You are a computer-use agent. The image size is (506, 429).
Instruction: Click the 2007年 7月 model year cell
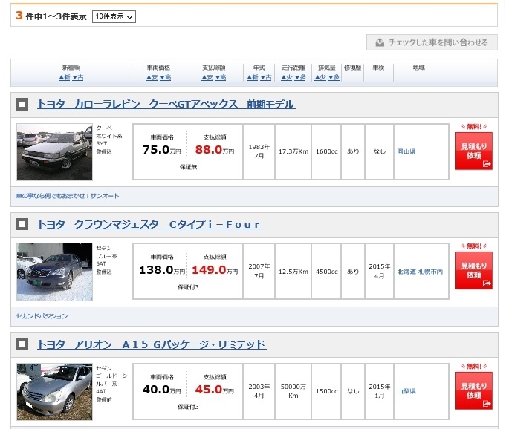(x=259, y=271)
